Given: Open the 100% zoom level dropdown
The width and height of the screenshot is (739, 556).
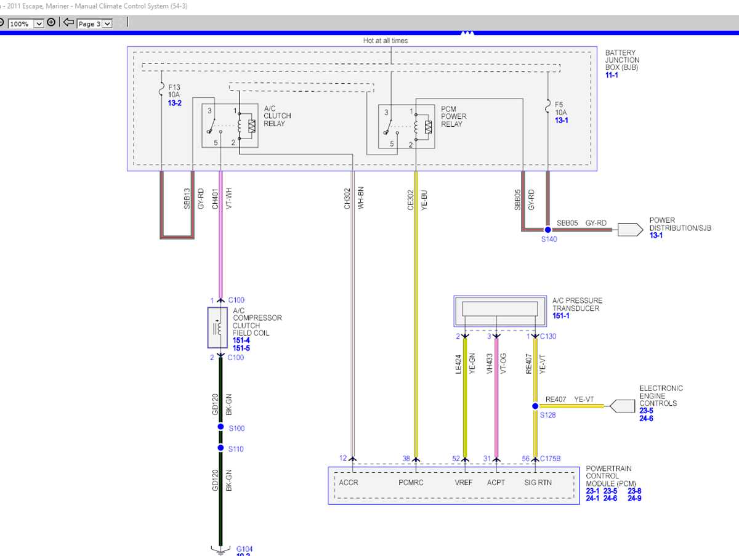Looking at the screenshot, I should [x=38, y=23].
